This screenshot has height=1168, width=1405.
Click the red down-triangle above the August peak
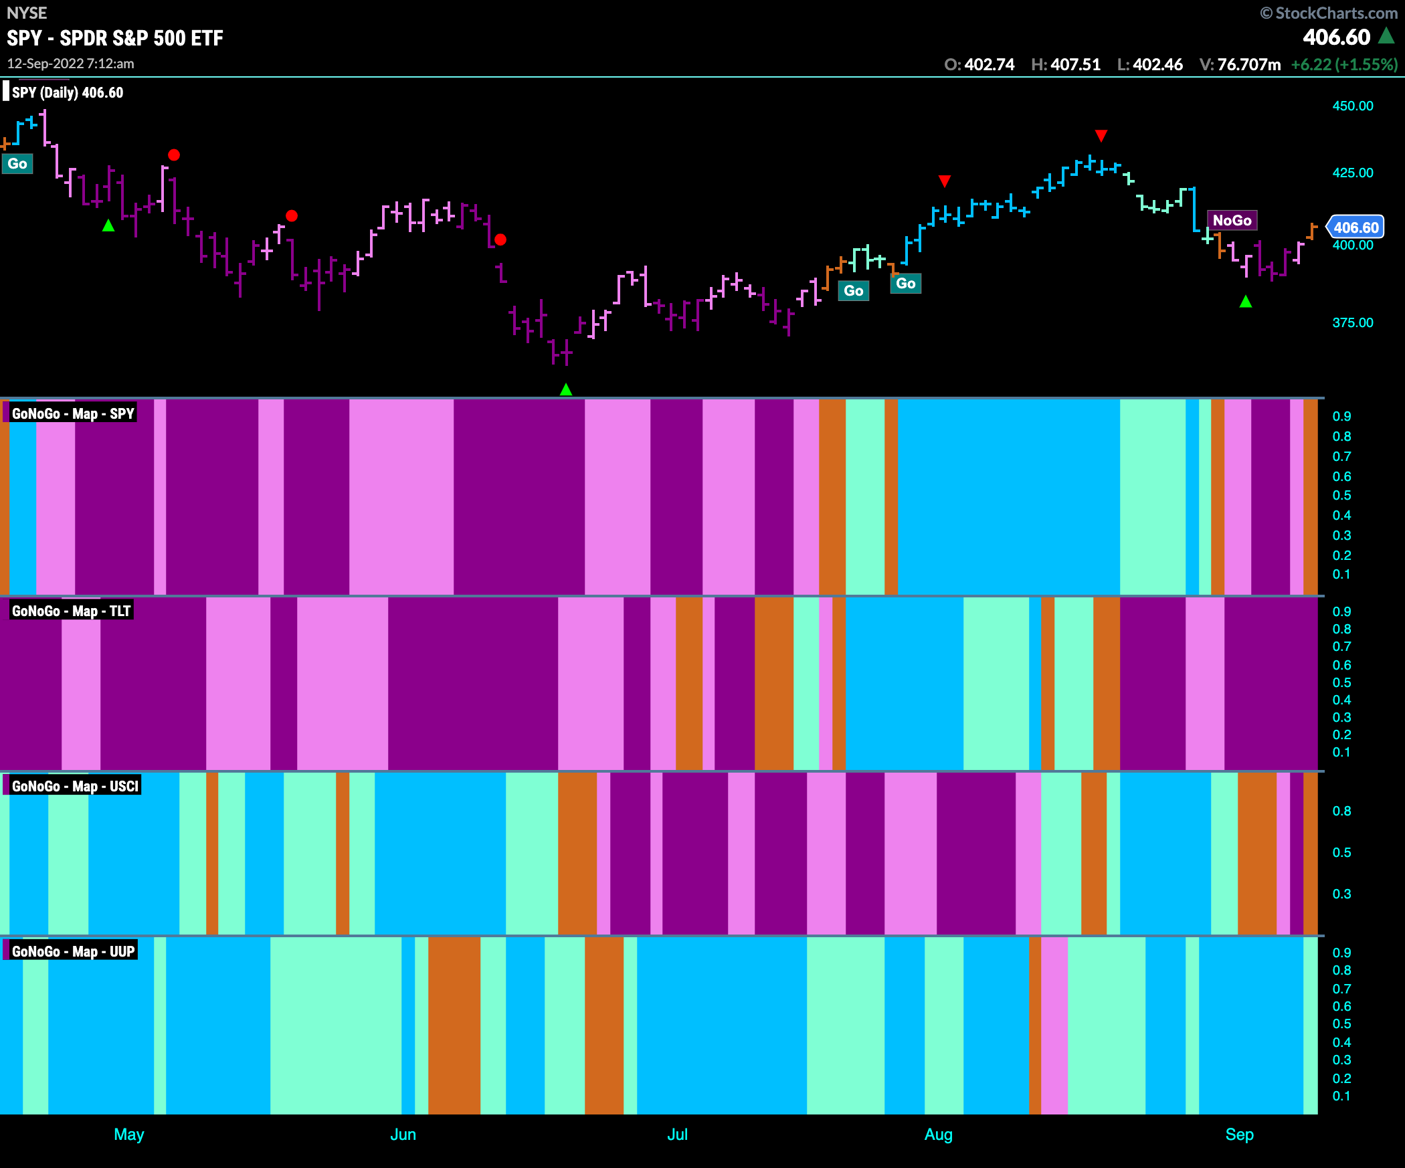pyautogui.click(x=1101, y=136)
